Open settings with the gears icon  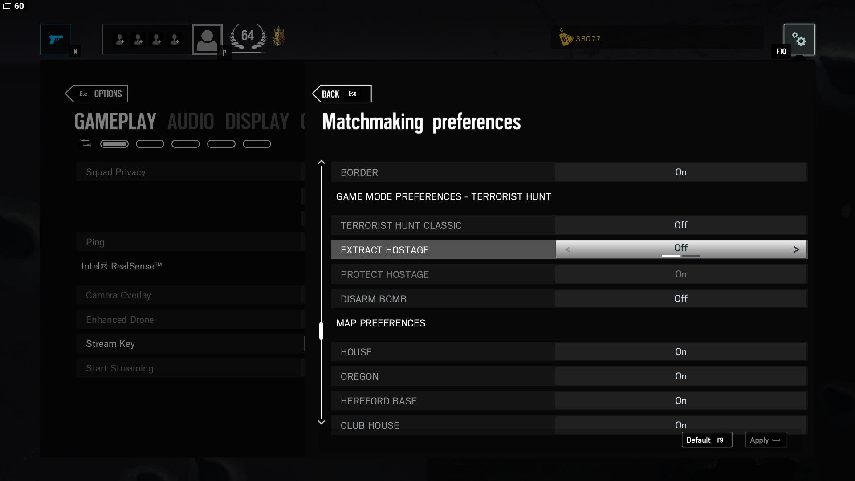pyautogui.click(x=799, y=40)
